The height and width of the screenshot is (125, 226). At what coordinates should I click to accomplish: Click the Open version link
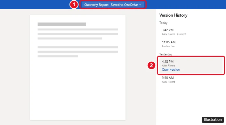171,70
